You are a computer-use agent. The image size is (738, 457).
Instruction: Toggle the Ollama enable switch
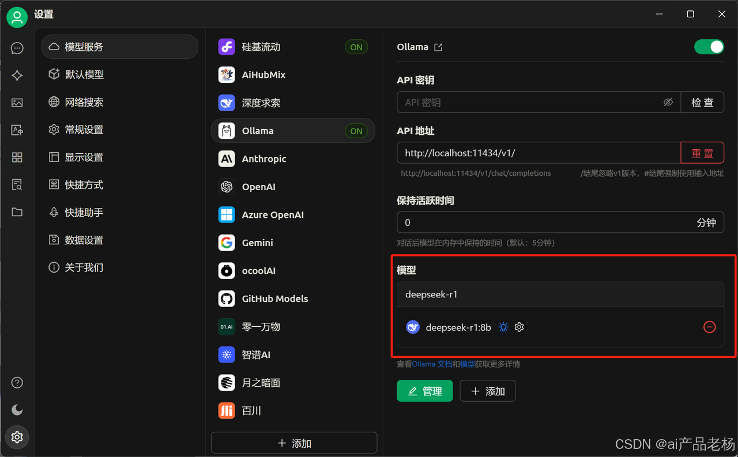tap(709, 47)
